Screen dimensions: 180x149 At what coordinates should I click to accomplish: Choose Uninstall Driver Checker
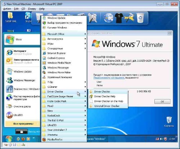click(x=108, y=106)
